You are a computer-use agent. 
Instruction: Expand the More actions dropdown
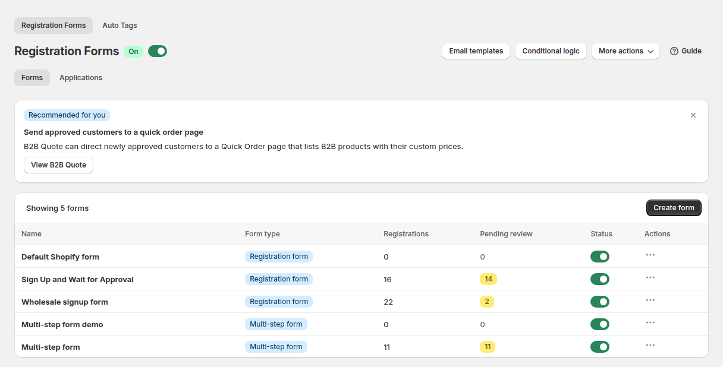tap(625, 51)
